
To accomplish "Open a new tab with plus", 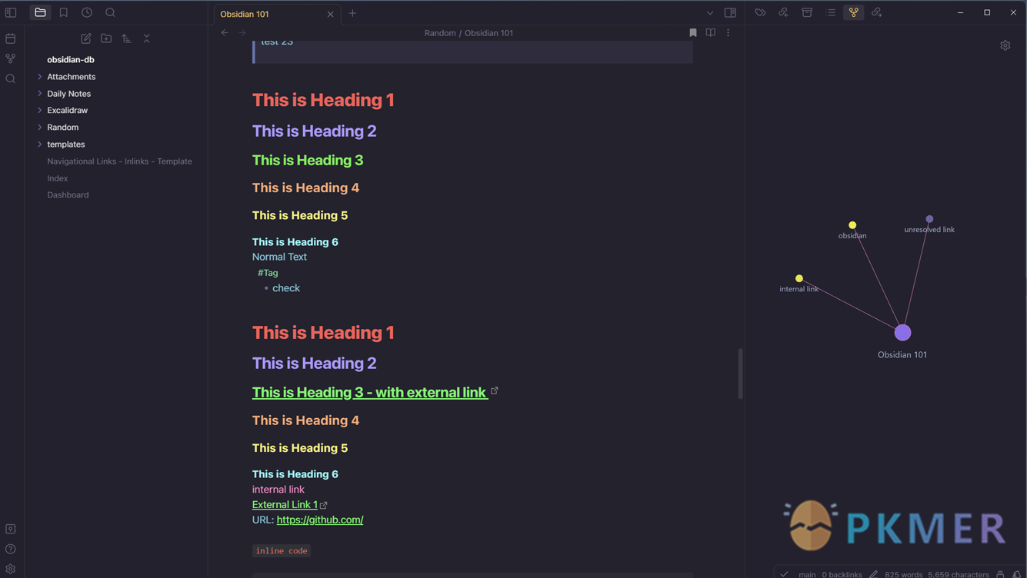I will 352,13.
